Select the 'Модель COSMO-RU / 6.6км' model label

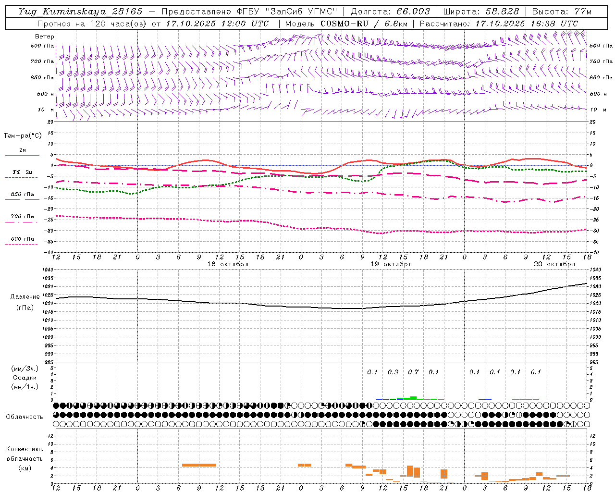point(346,24)
